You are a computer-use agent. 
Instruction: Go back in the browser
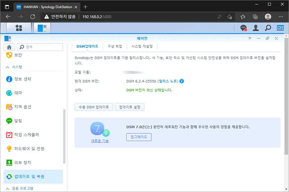pos(8,17)
